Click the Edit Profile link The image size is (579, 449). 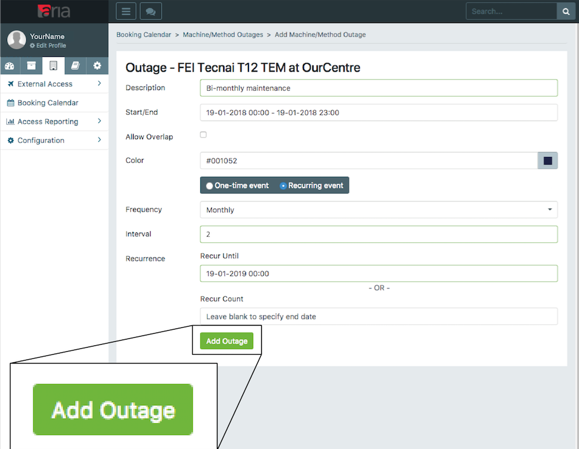(x=48, y=46)
